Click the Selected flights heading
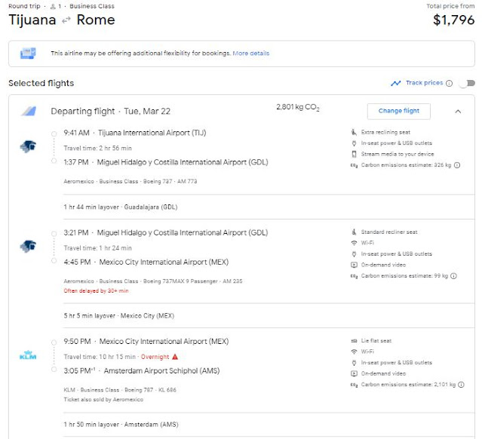 (x=41, y=83)
